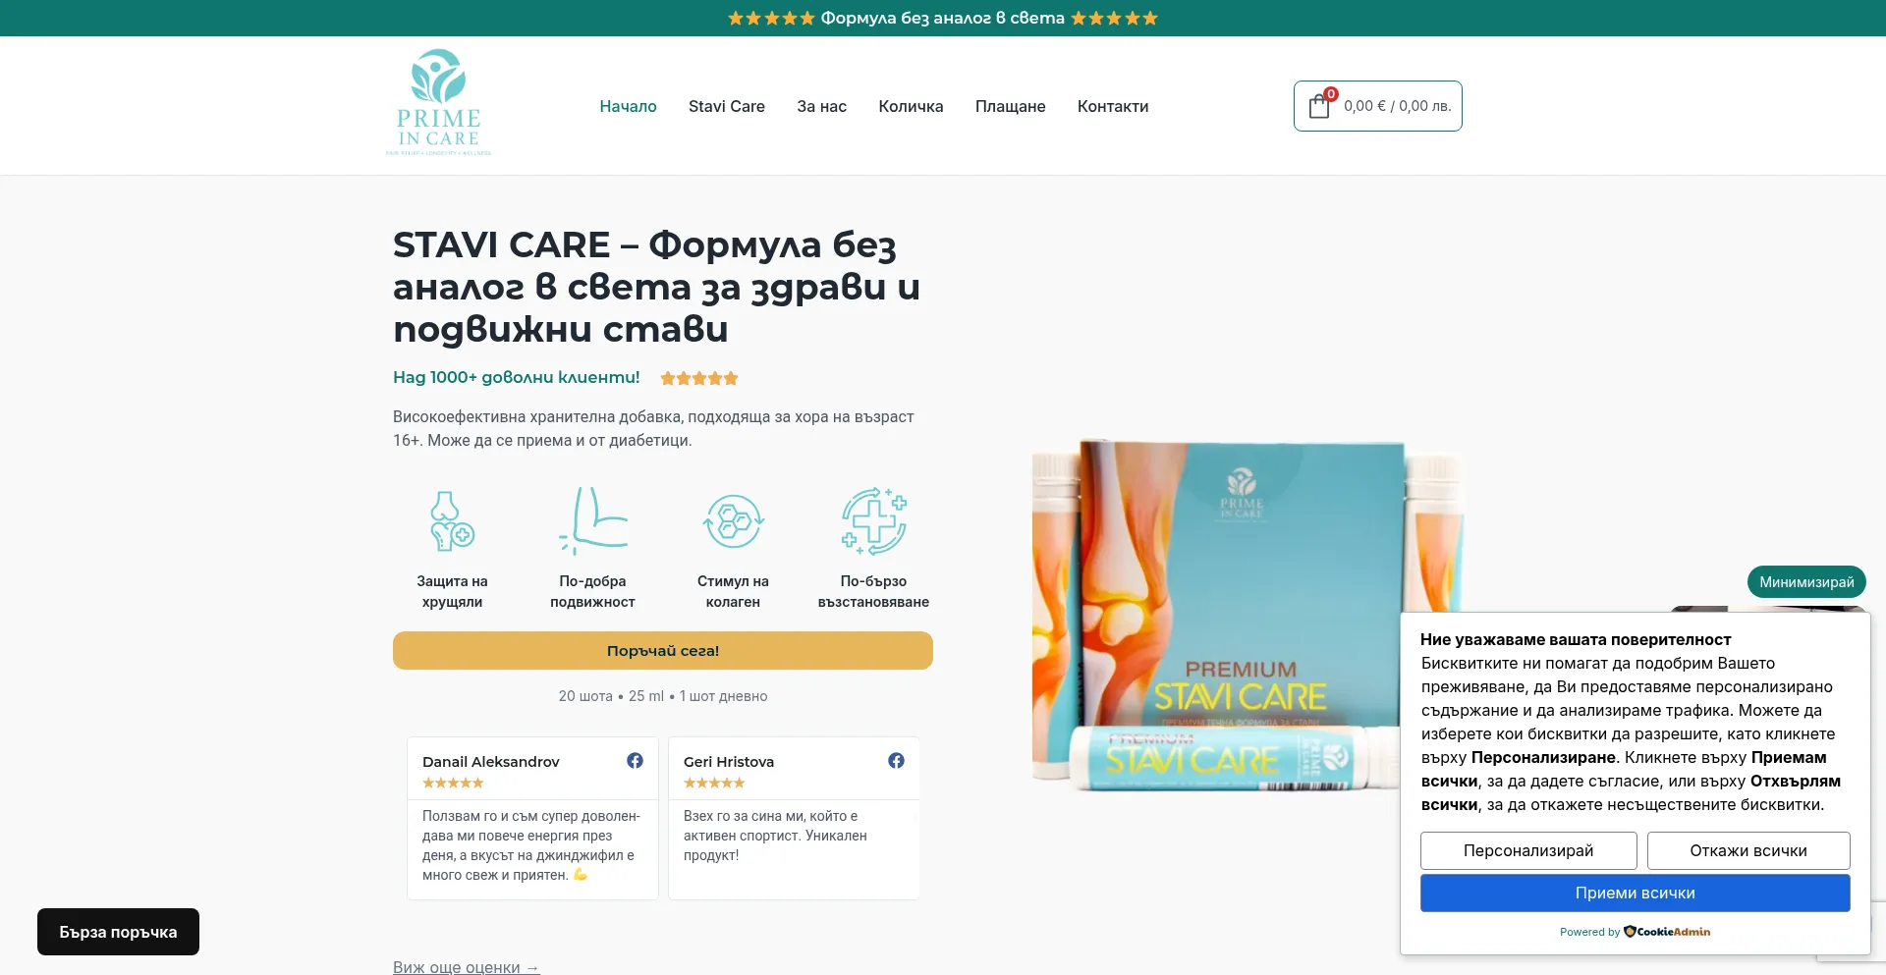Click the better mobility elbow icon
The height and width of the screenshot is (975, 1886).
click(592, 521)
